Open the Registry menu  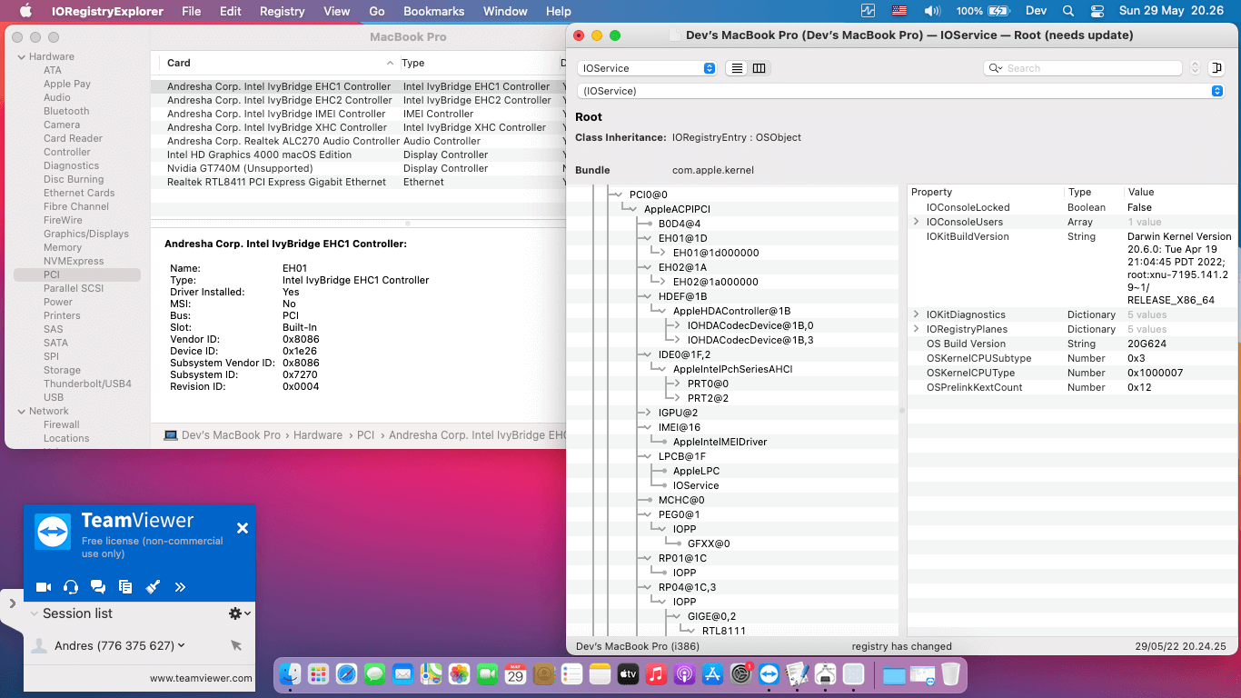282,11
